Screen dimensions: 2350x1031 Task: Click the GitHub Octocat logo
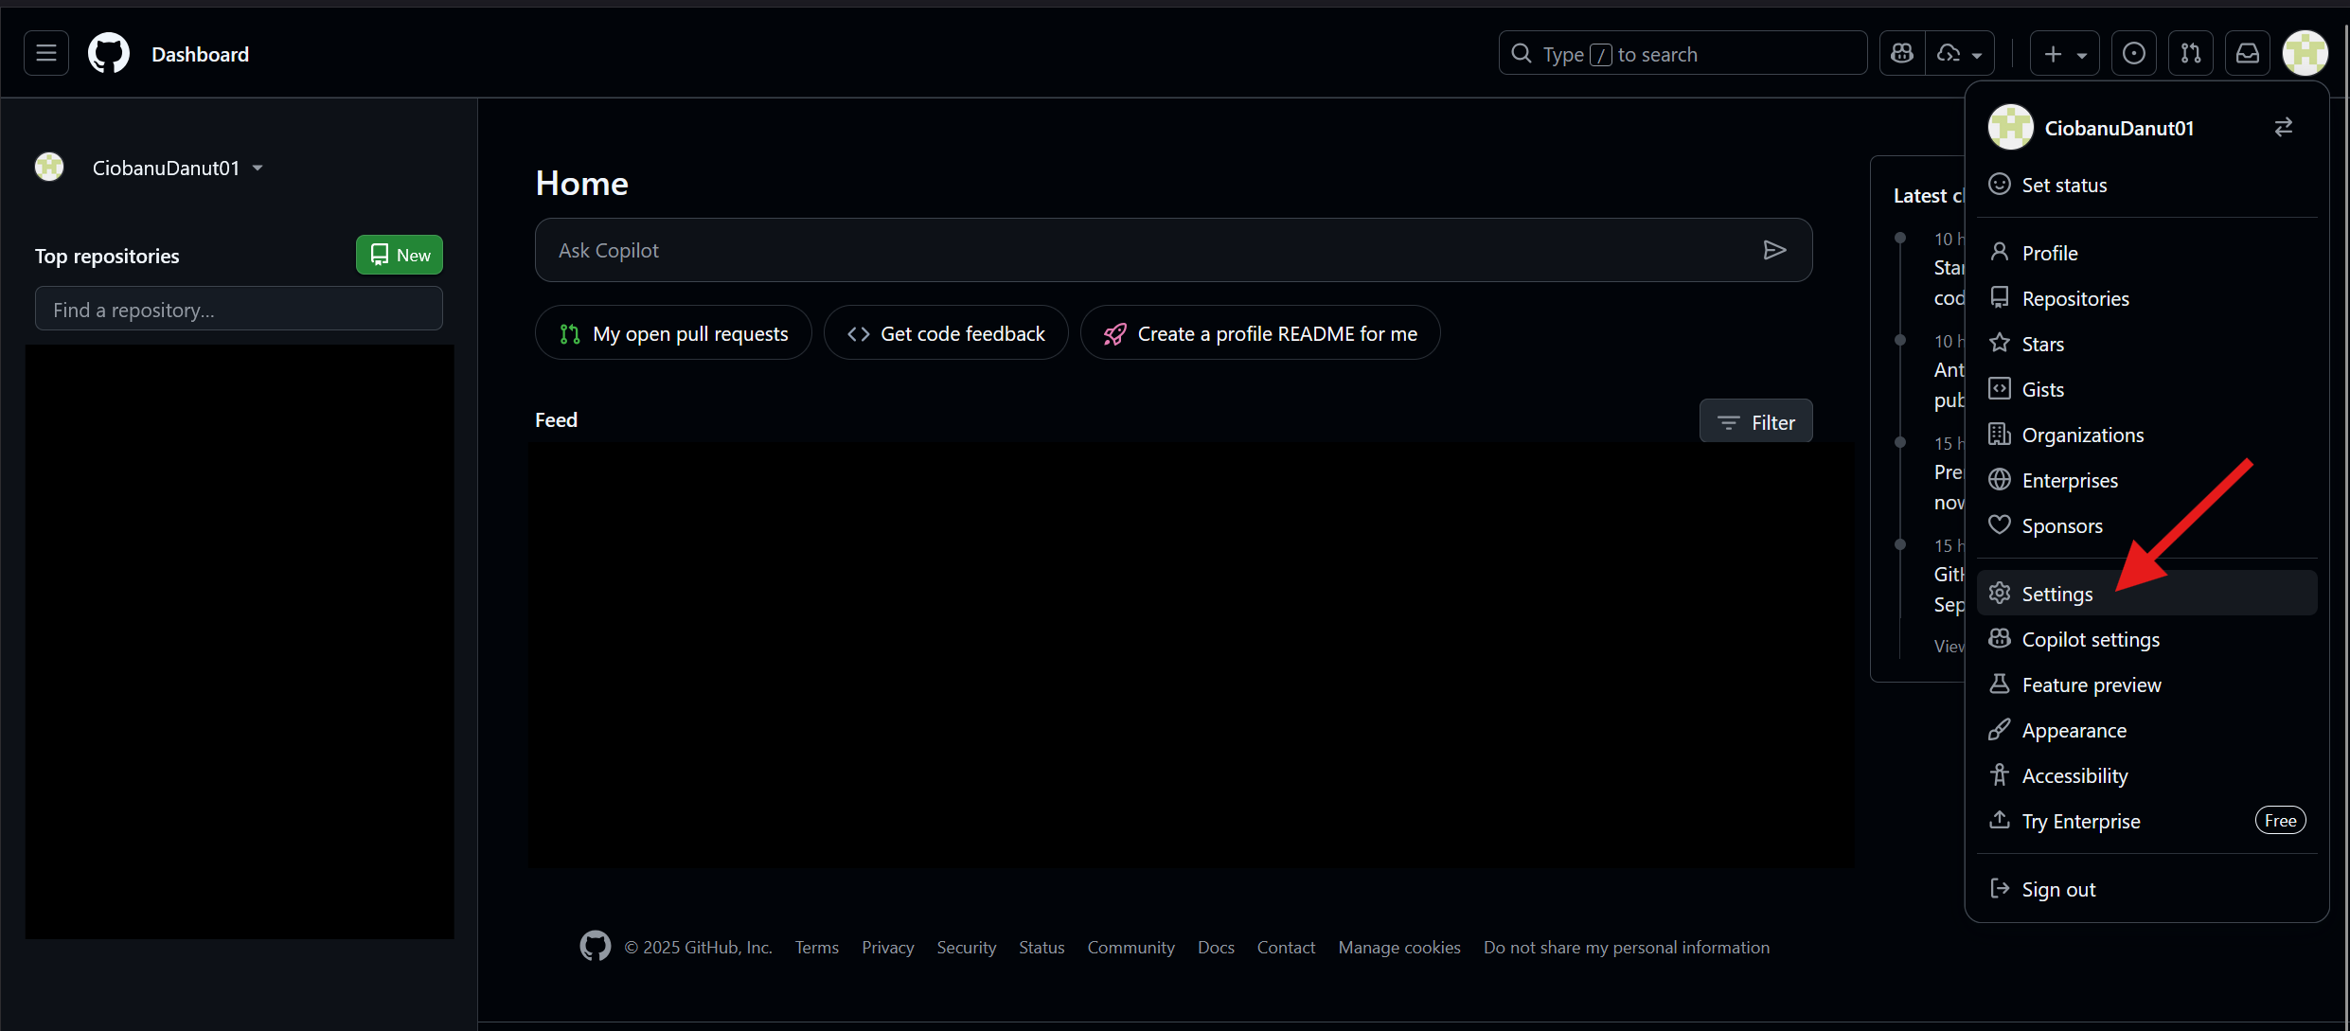[109, 54]
